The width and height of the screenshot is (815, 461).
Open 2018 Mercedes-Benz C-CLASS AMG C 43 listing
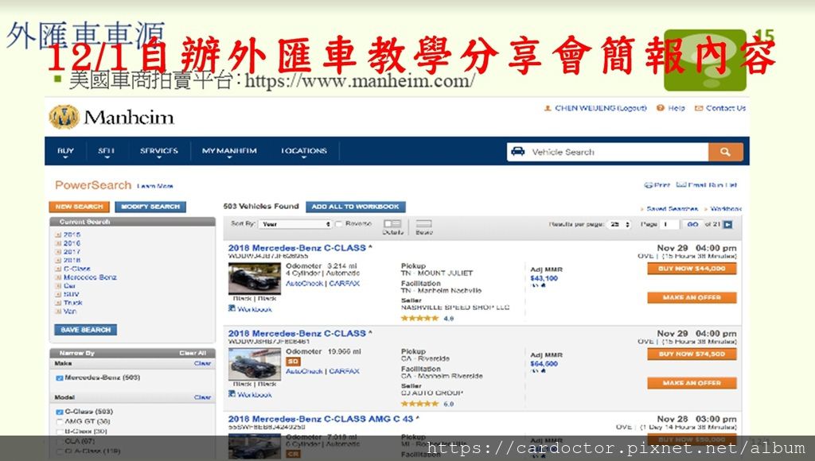point(321,419)
